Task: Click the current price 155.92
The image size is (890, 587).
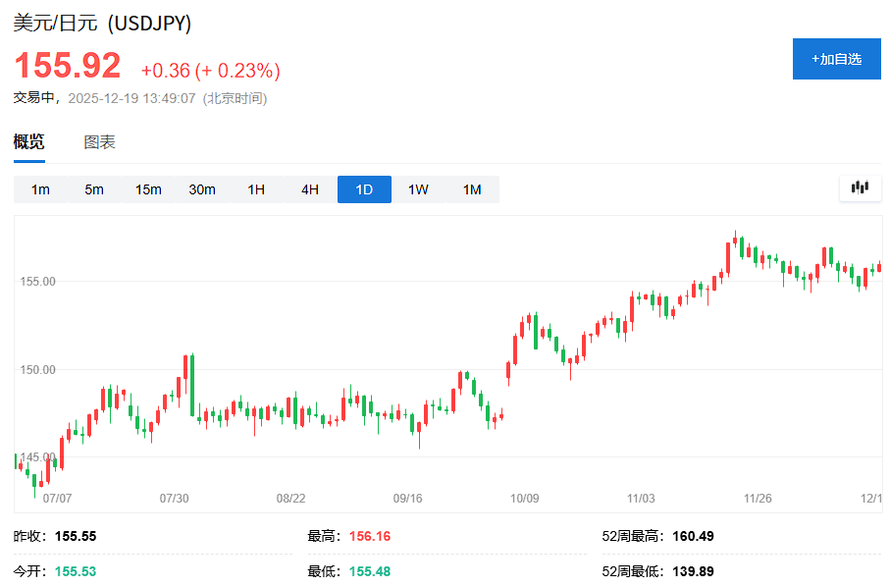Action: [x=67, y=66]
